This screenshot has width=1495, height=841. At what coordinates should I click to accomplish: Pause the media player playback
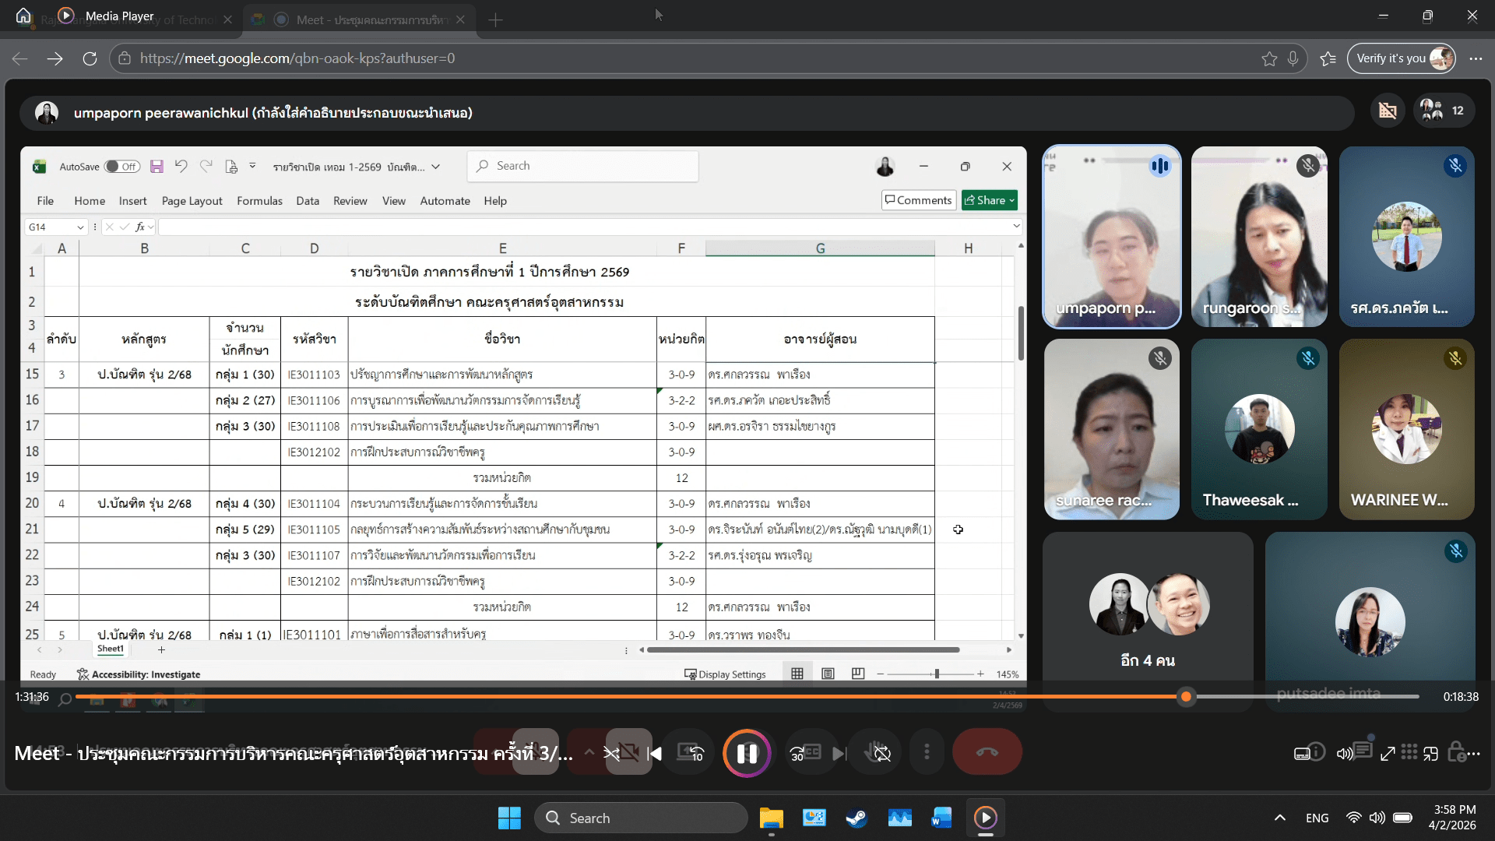click(x=747, y=753)
